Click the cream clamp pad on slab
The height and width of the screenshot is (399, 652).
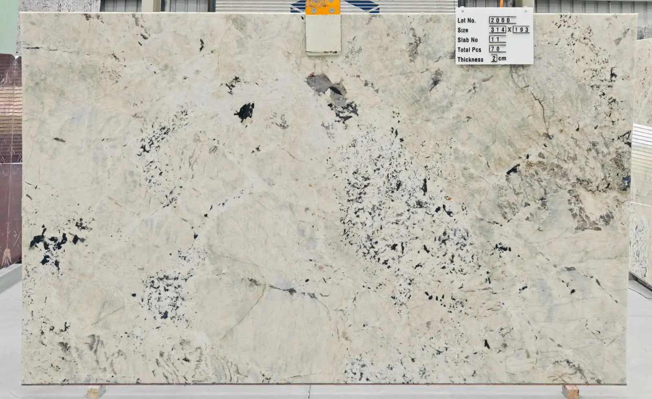click(x=323, y=34)
